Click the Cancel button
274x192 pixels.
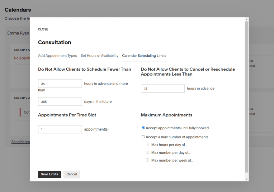pos(72,174)
